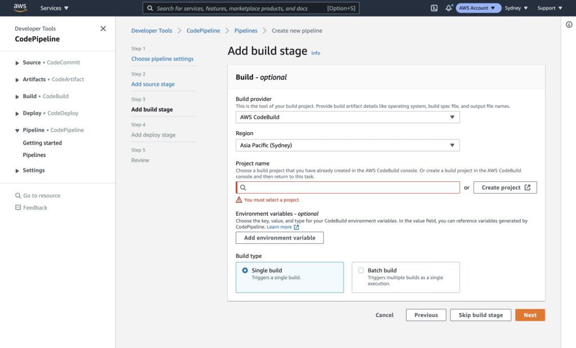Click the Project name search field
This screenshot has width=576, height=348.
(348, 188)
